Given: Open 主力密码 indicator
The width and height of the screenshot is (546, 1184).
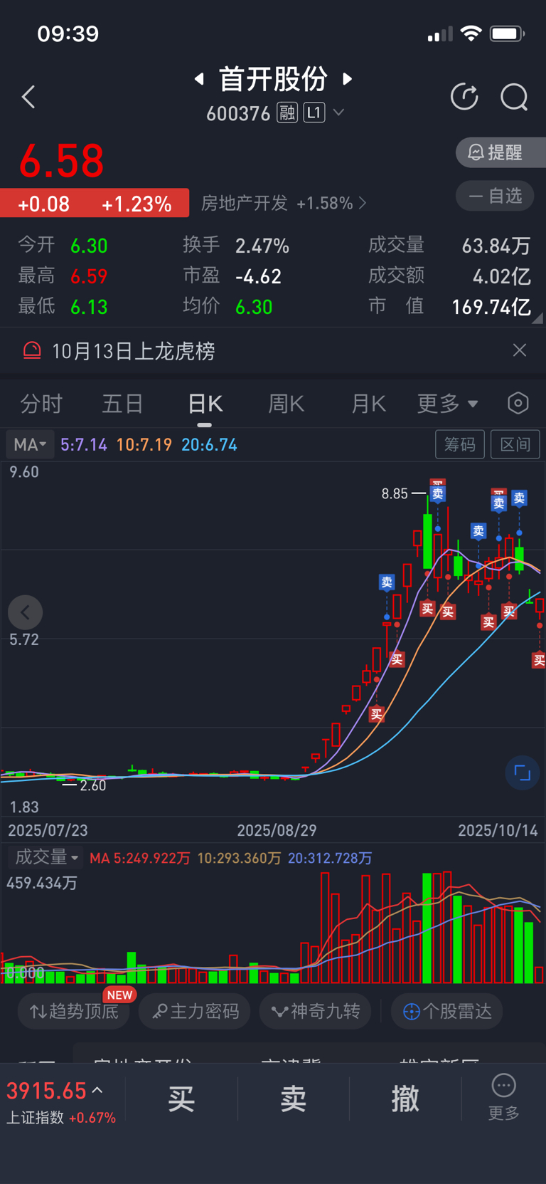Looking at the screenshot, I should 195,1012.
